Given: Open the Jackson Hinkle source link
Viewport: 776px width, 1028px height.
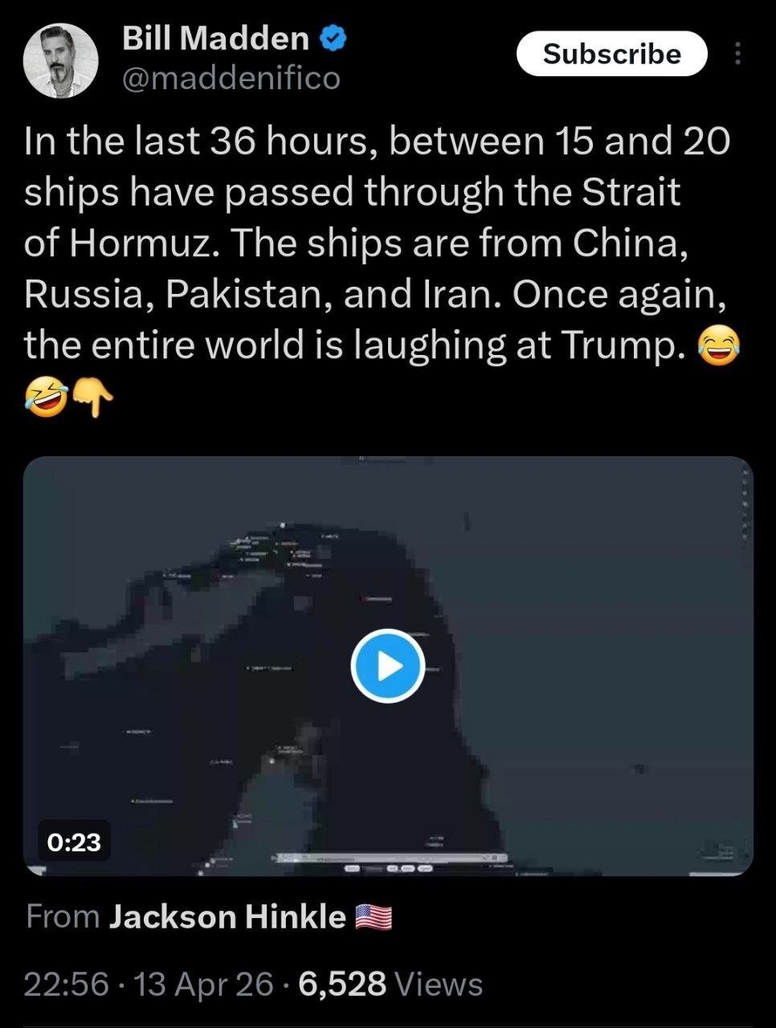Looking at the screenshot, I should (227, 916).
